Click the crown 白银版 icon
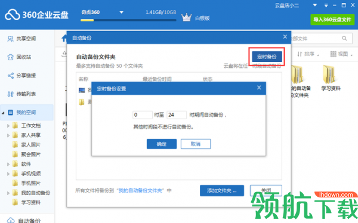The height and width of the screenshot is (223, 358). (186, 17)
